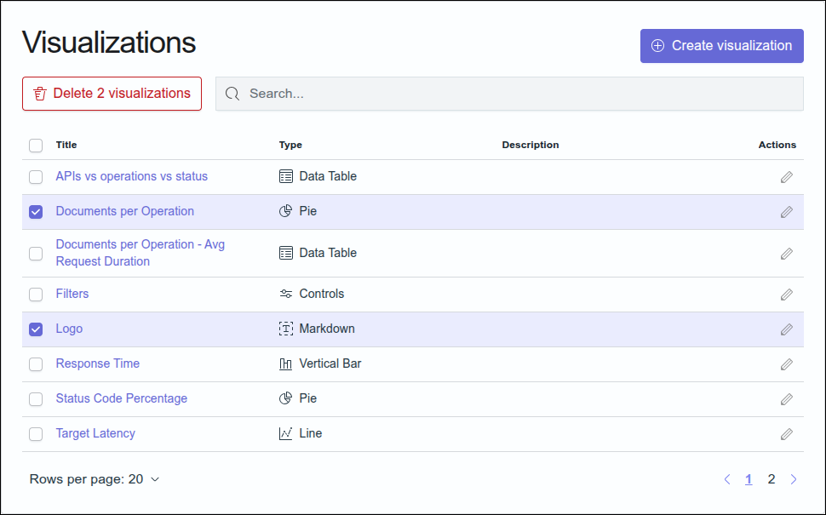Click the Markdown icon next to Logo
This screenshot has height=515, width=826.
(286, 329)
